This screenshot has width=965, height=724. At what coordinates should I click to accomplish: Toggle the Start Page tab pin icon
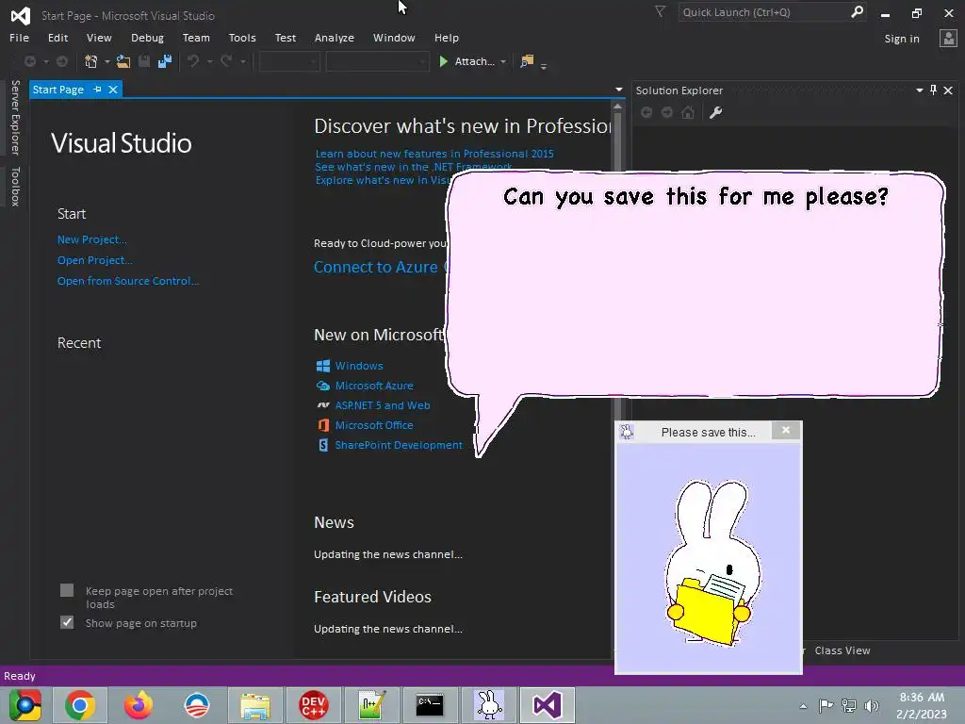tap(97, 90)
